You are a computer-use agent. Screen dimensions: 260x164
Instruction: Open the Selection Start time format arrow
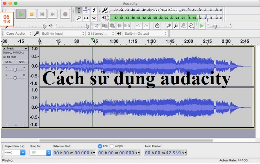pyautogui.click(x=94, y=152)
